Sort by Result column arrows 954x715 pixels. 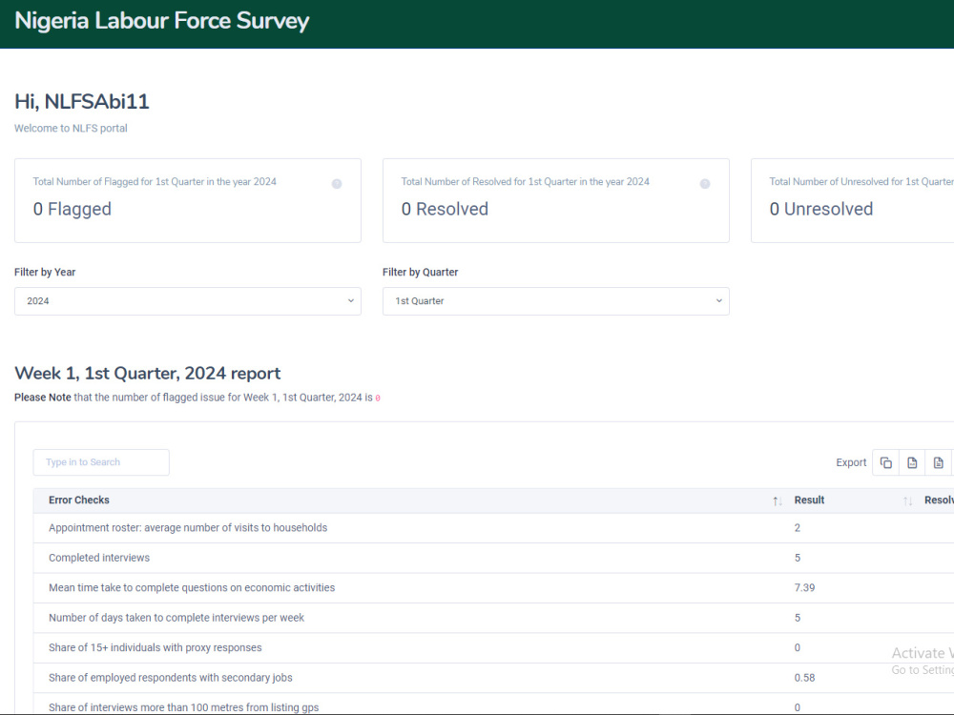[x=907, y=501]
